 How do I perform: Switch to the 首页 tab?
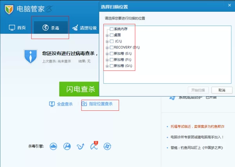click(17, 27)
